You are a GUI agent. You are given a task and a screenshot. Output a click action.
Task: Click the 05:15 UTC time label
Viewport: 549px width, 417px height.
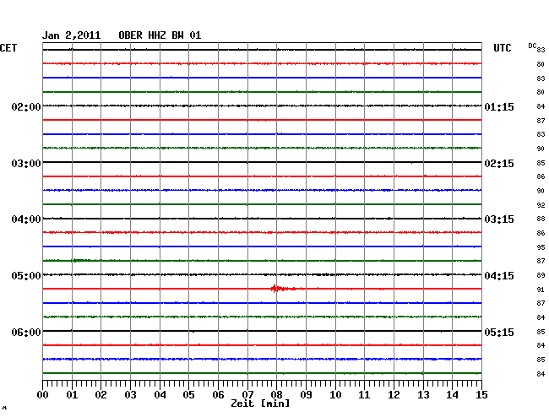click(499, 332)
